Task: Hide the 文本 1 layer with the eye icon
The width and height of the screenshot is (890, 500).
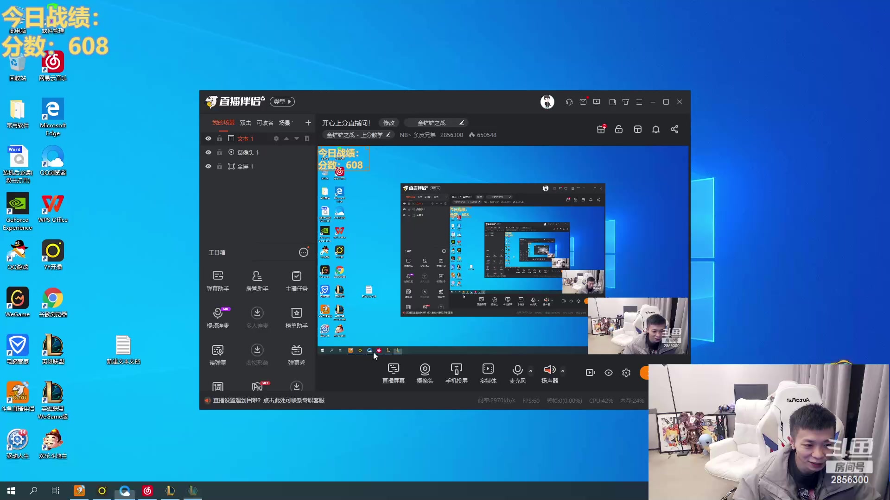Action: (208, 138)
